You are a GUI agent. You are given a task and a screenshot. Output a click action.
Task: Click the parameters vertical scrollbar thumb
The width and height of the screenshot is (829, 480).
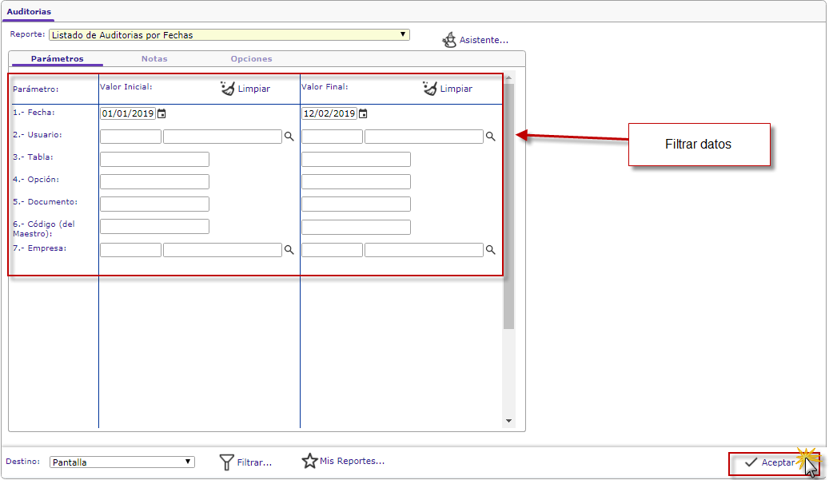pos(508,207)
